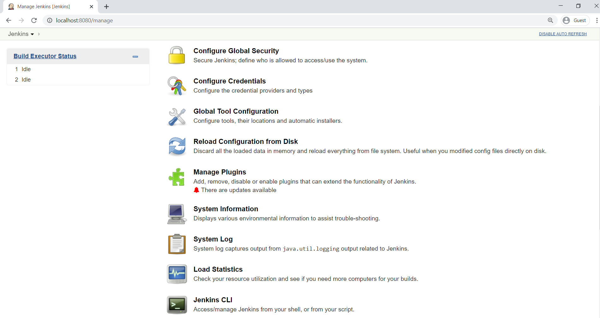The width and height of the screenshot is (600, 318).
Task: Open the Guest profile button
Action: (x=575, y=20)
